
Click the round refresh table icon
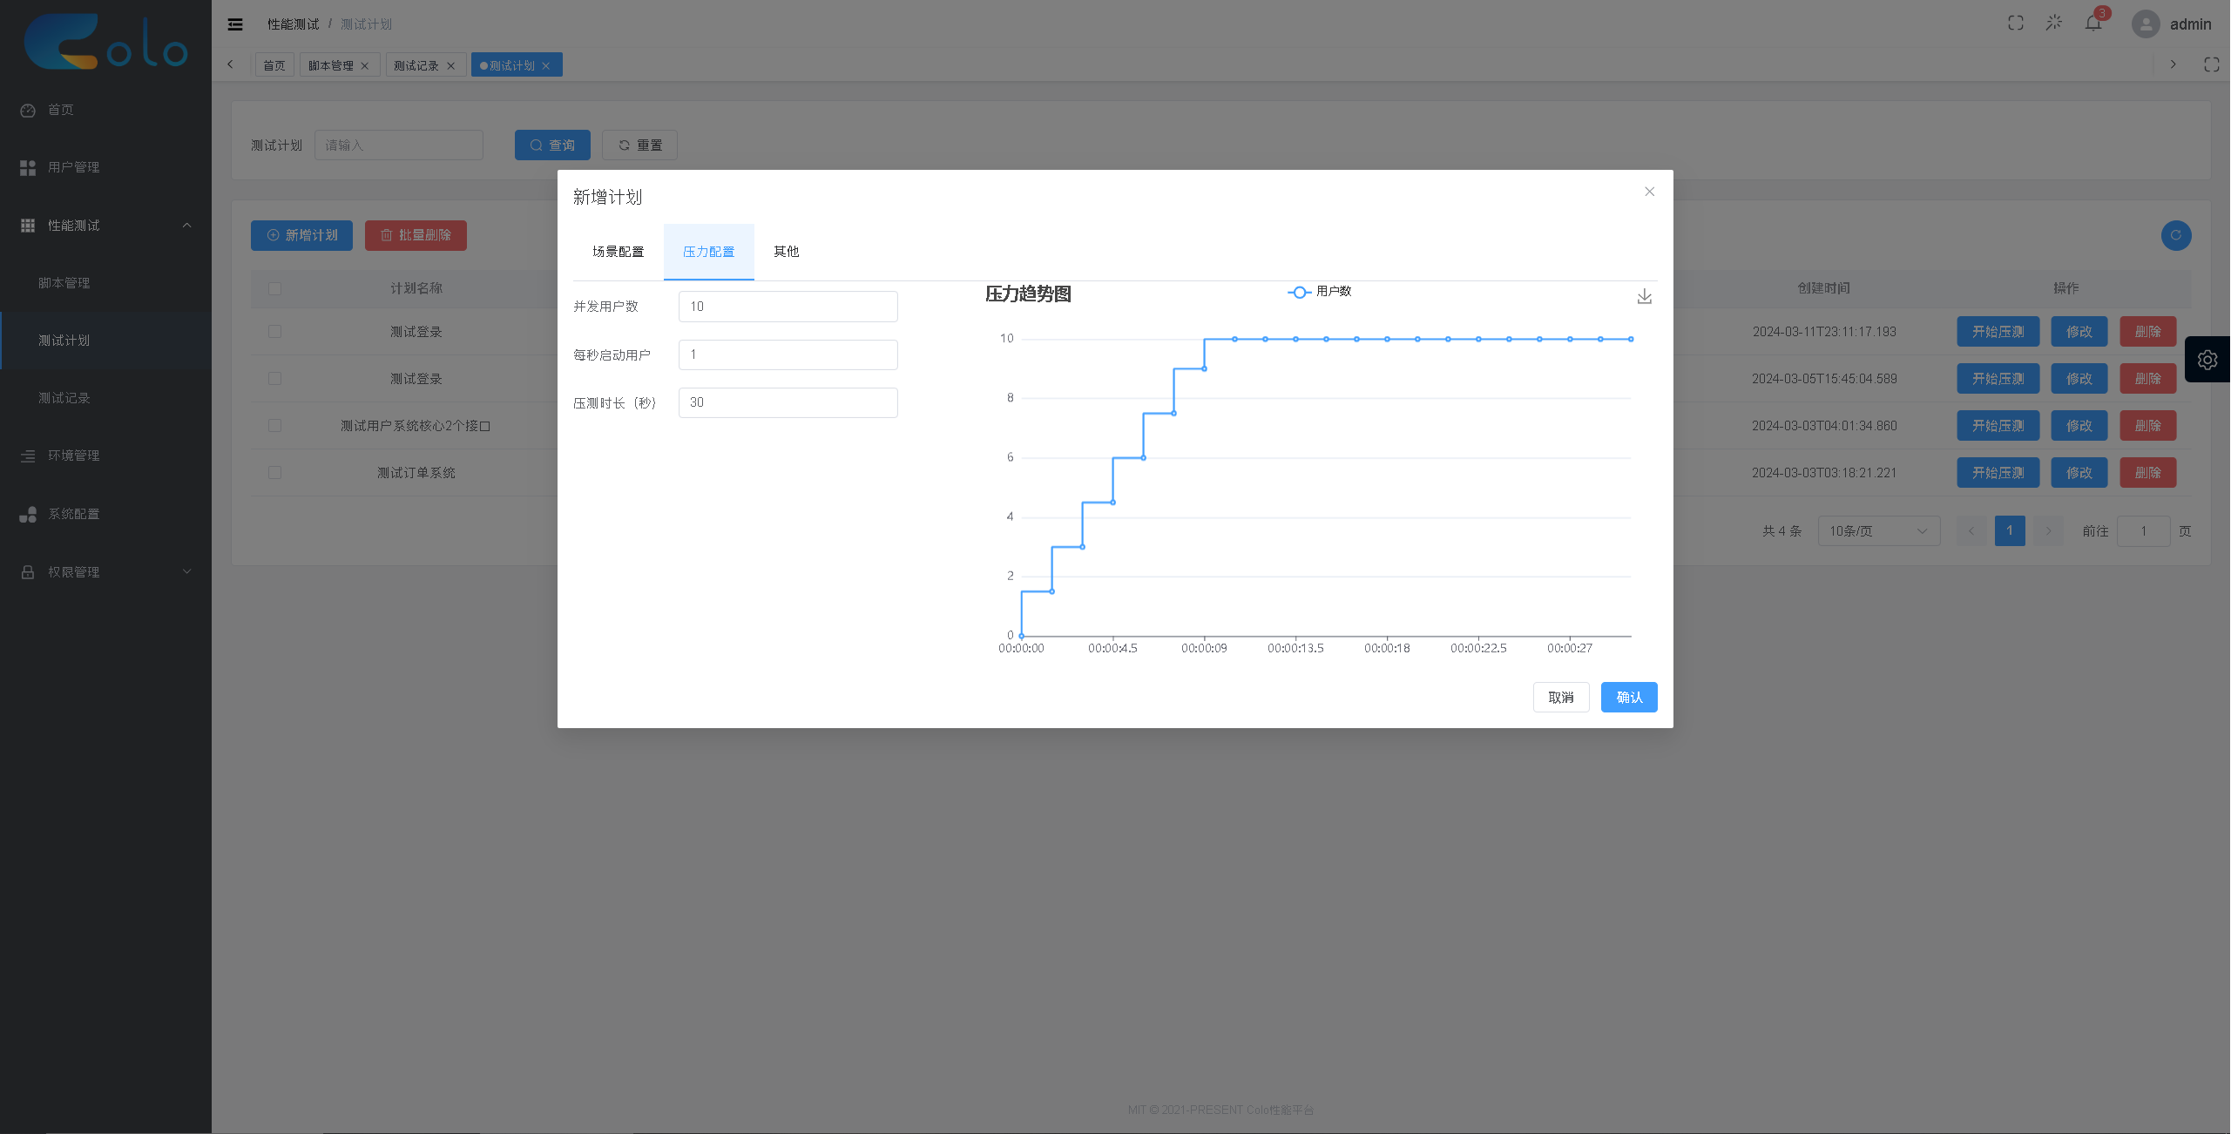pyautogui.click(x=2176, y=235)
